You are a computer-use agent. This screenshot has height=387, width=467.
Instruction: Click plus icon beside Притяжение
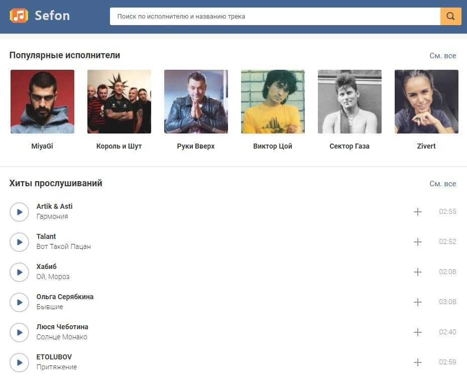417,362
